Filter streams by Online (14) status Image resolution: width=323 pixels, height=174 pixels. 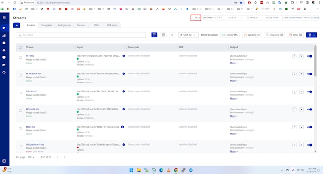230,35
